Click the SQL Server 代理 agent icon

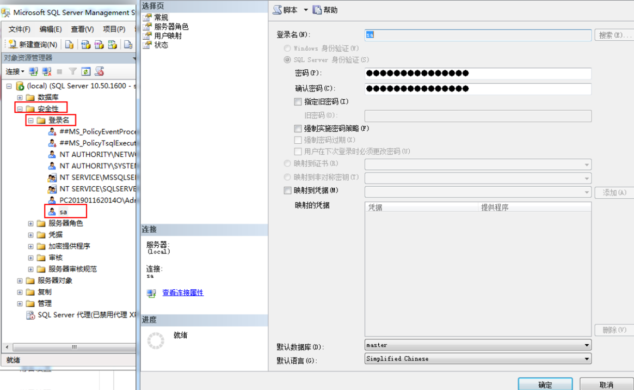coord(30,315)
